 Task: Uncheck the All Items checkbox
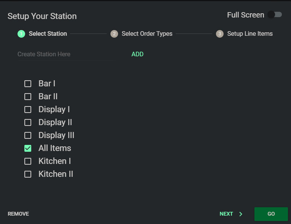[x=28, y=148]
